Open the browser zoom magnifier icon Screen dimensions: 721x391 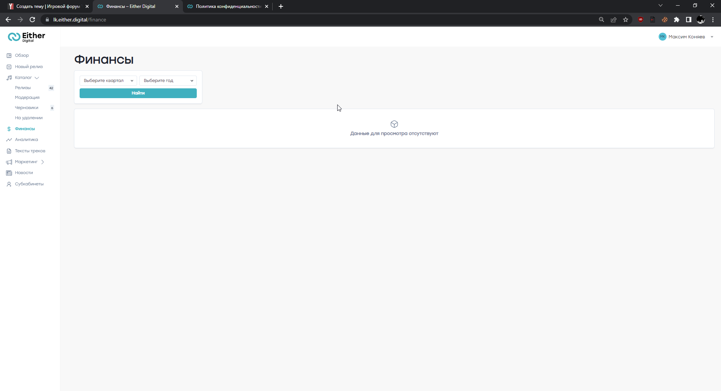(602, 20)
